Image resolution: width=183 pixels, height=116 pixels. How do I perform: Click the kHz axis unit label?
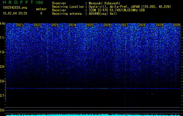point(3,23)
